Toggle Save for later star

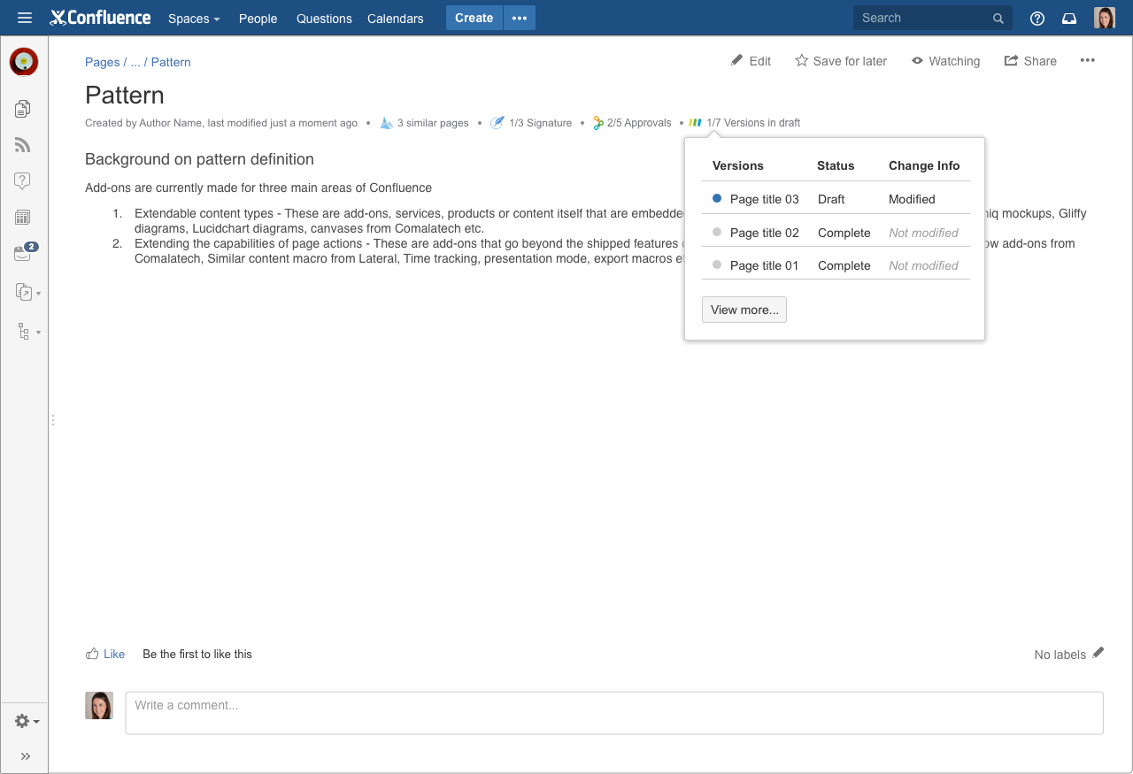click(841, 61)
